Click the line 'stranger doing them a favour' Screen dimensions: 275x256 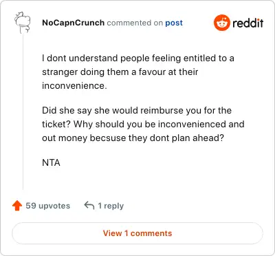click(x=120, y=72)
